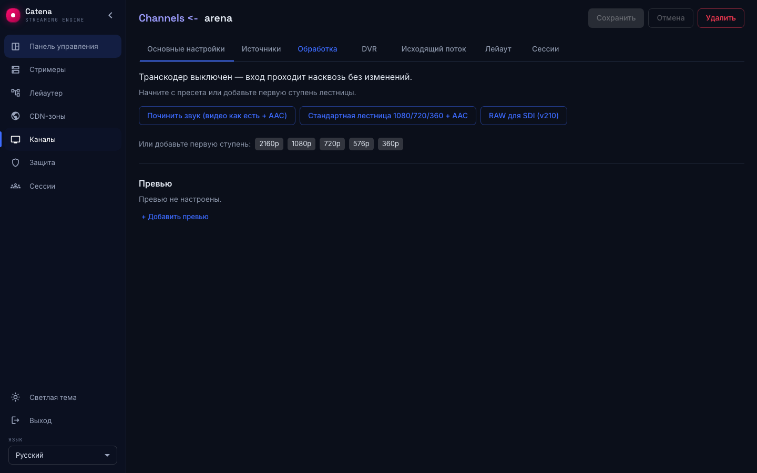This screenshot has height=473, width=757.
Task: Open Панель управления dashboard icon
Action: point(16,46)
